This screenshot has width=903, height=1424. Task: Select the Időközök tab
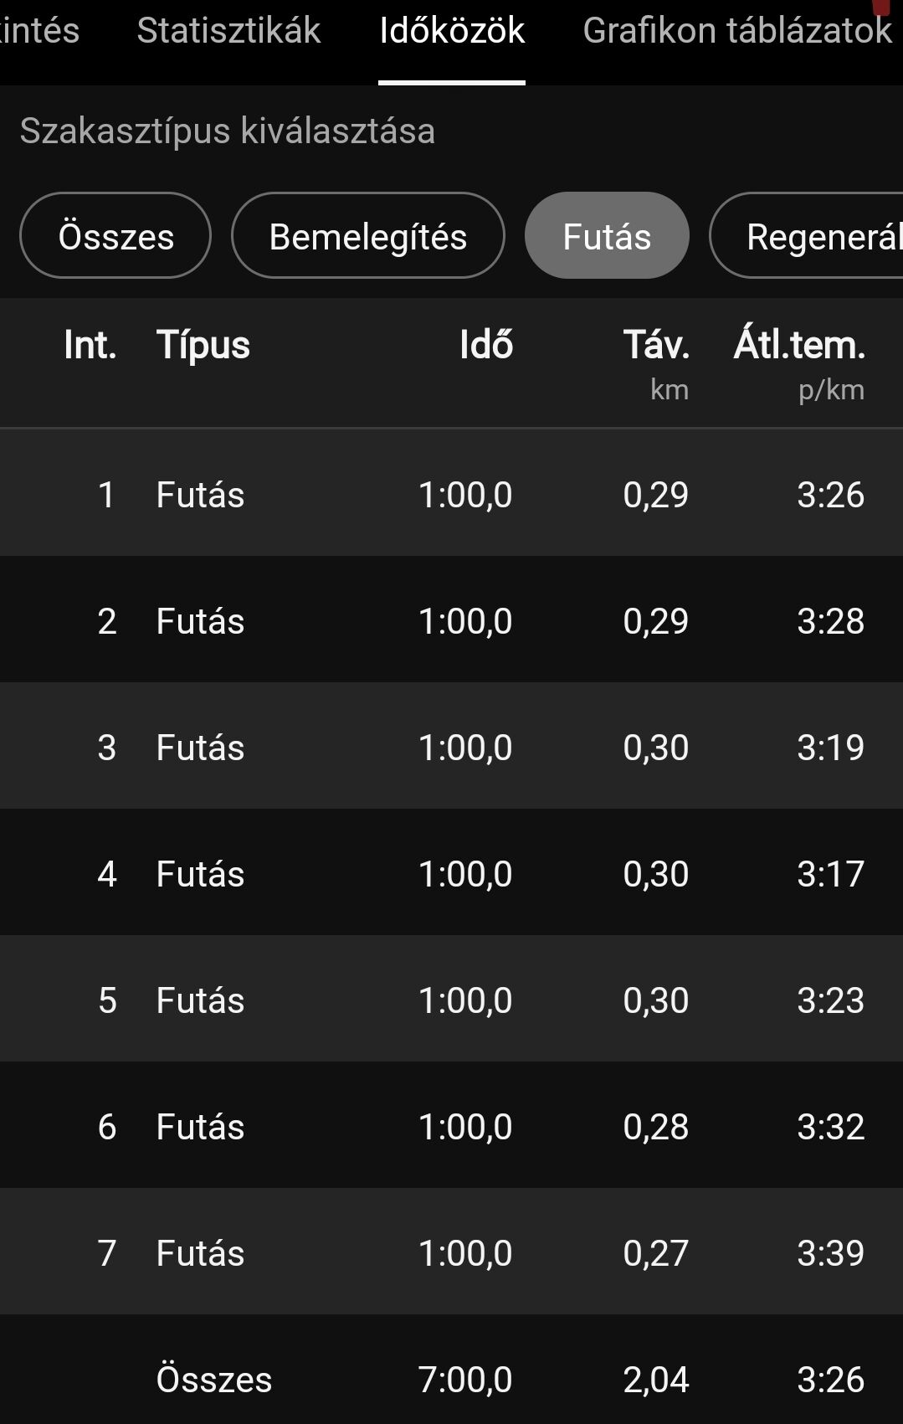click(x=452, y=31)
